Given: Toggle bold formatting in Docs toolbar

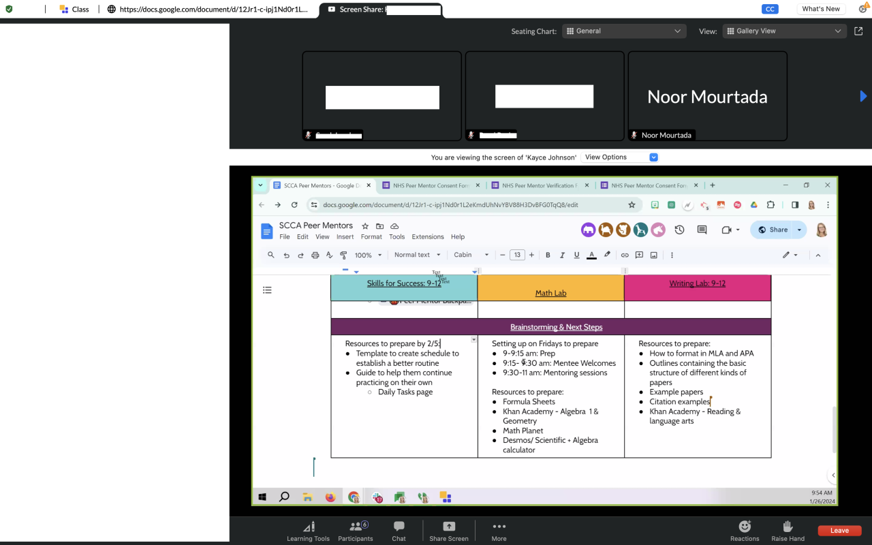Looking at the screenshot, I should coord(548,255).
